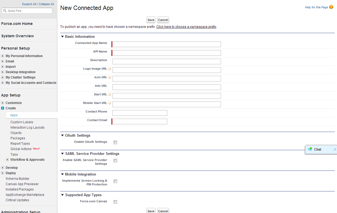337x213 pixels.
Task: Open Help for this Page link
Action: click(316, 7)
